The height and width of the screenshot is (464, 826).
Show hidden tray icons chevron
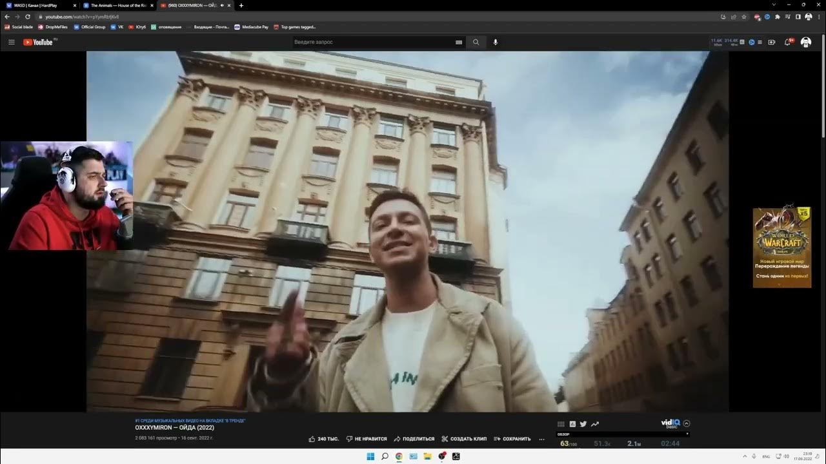(745, 456)
